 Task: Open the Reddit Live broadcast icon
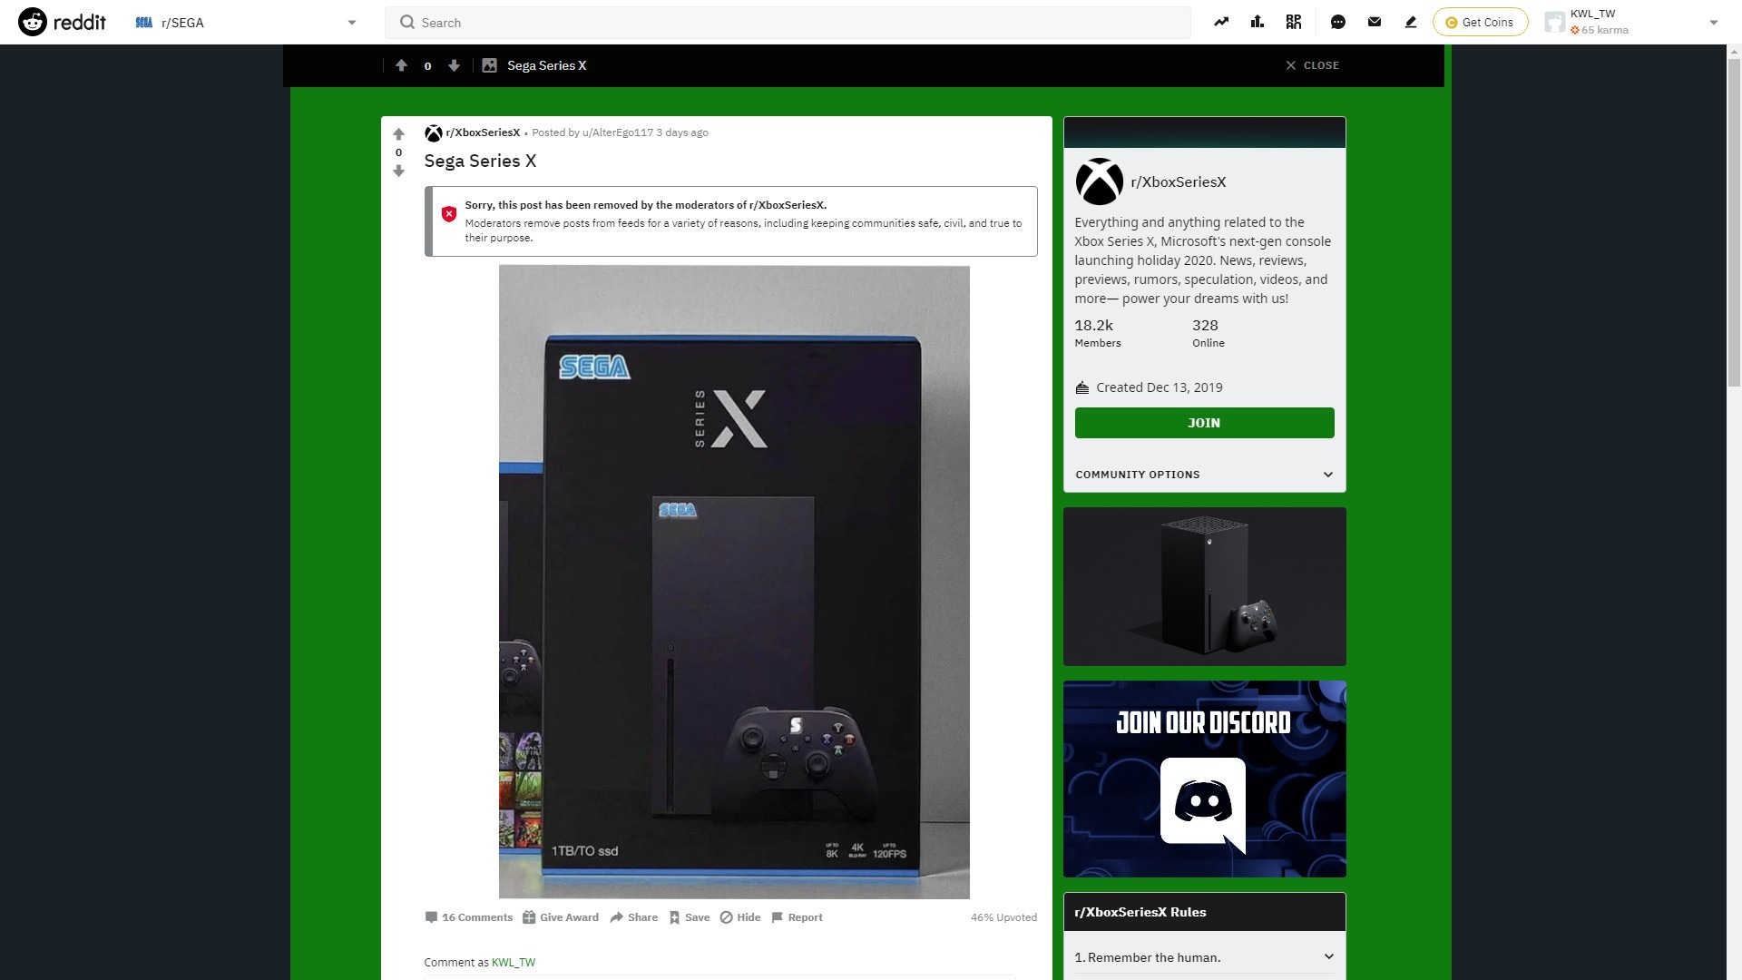[x=1293, y=22]
